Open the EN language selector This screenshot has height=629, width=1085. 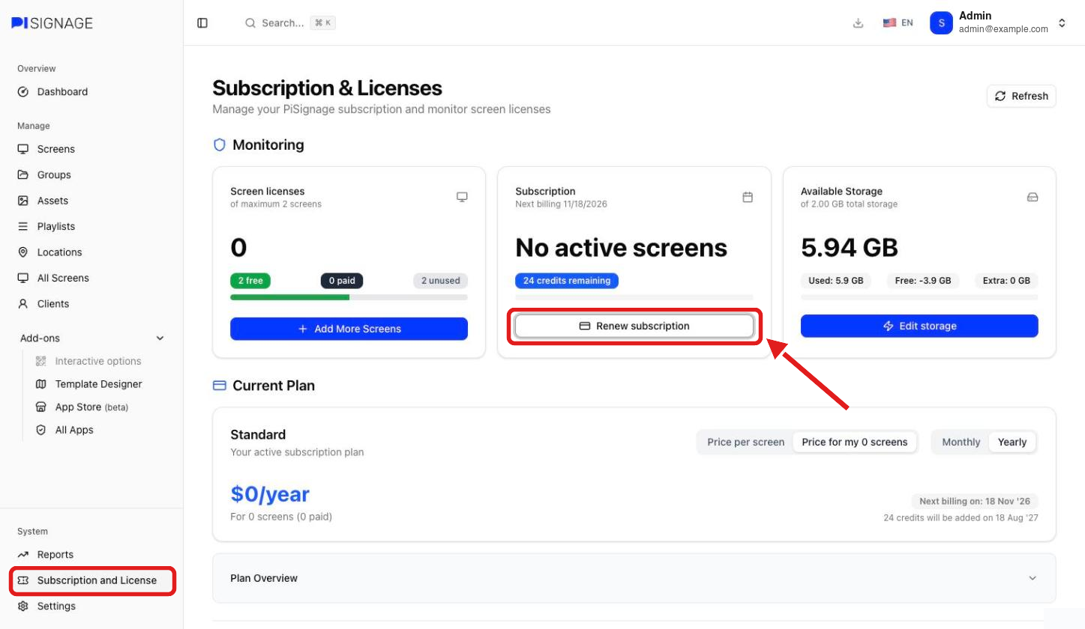898,23
